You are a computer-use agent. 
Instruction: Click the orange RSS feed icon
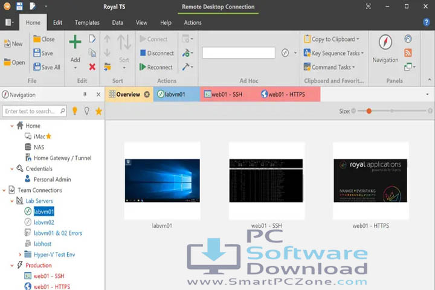point(408,53)
